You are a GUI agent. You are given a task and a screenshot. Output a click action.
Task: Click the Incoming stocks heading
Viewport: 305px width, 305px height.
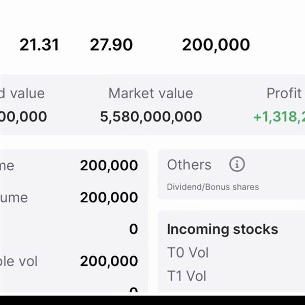(x=222, y=229)
